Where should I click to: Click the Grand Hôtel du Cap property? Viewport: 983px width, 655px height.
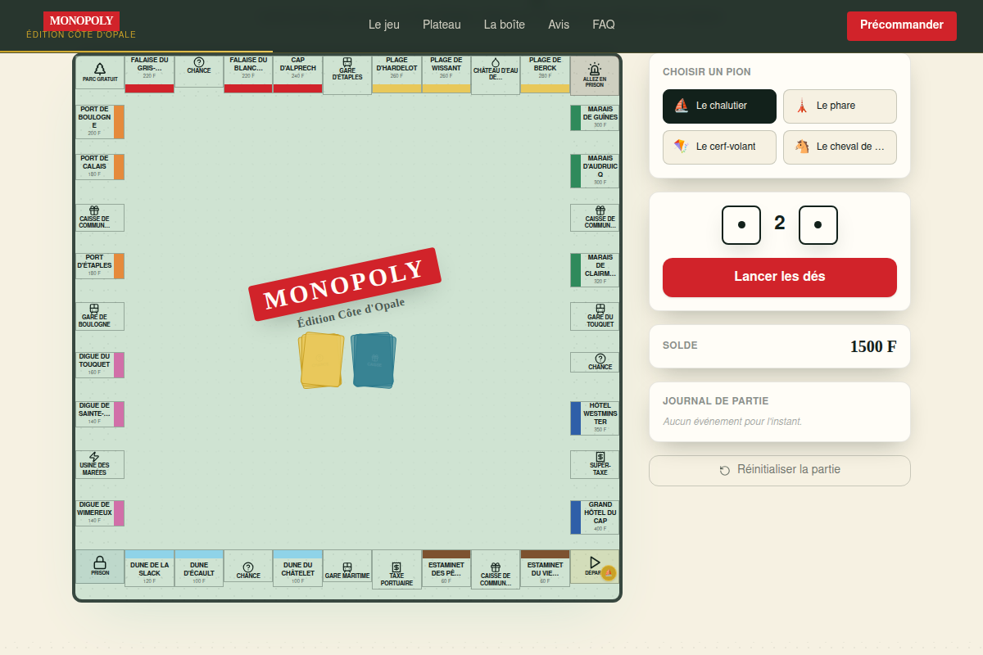(x=595, y=517)
